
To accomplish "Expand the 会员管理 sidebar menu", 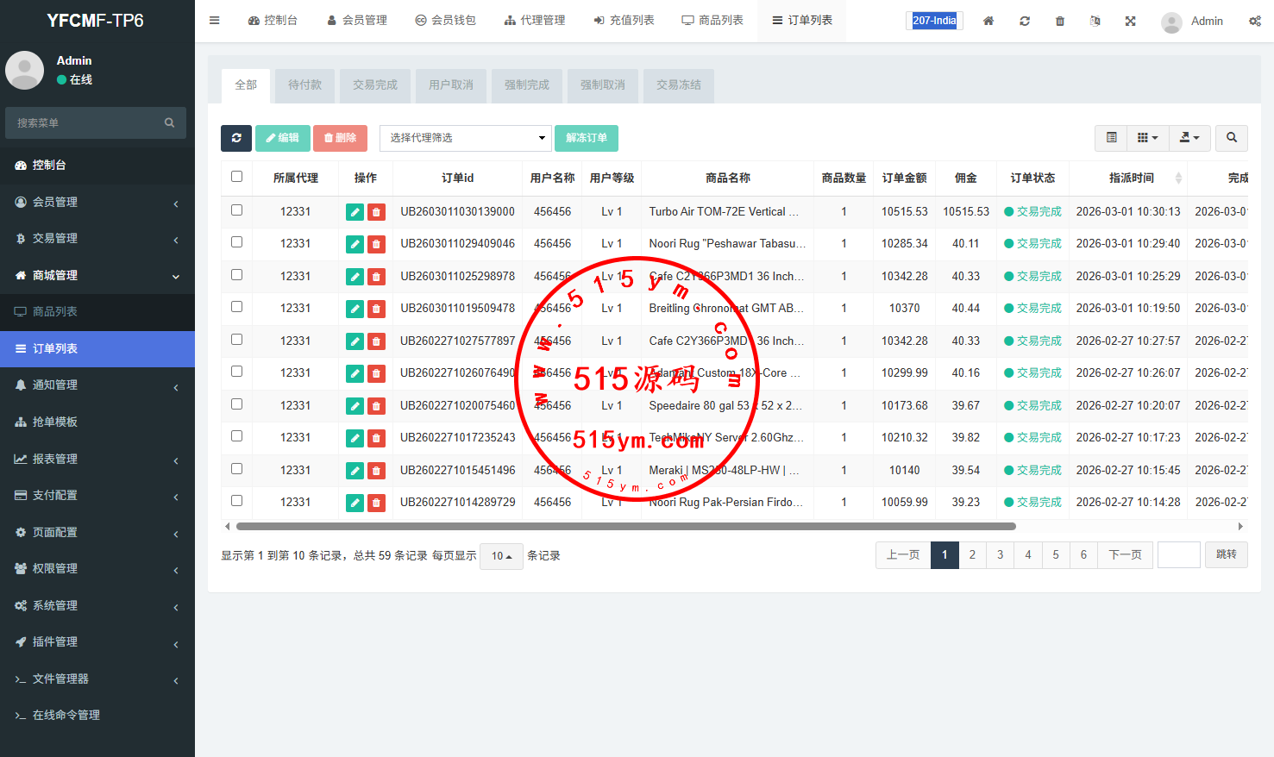I will click(97, 202).
